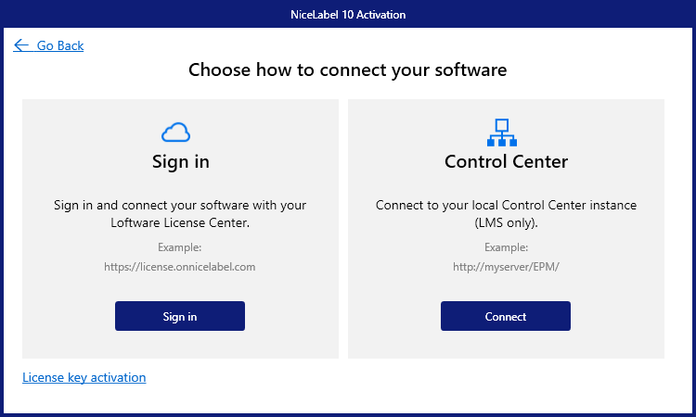Image resolution: width=696 pixels, height=417 pixels.
Task: Click the Control Center network hierarchy icon
Action: (501, 133)
